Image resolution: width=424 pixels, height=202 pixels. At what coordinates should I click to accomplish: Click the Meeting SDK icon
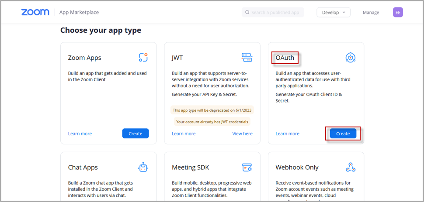[x=247, y=167]
